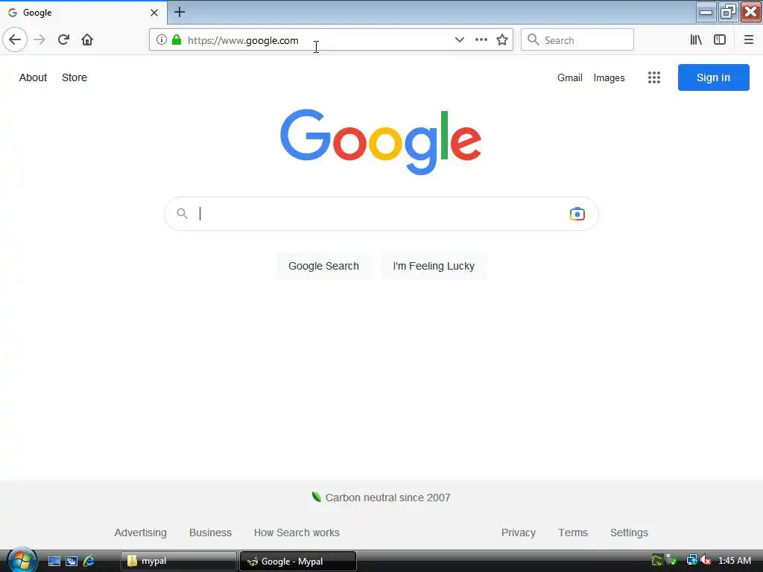Open the Privacy footer link
The width and height of the screenshot is (763, 572).
point(519,533)
